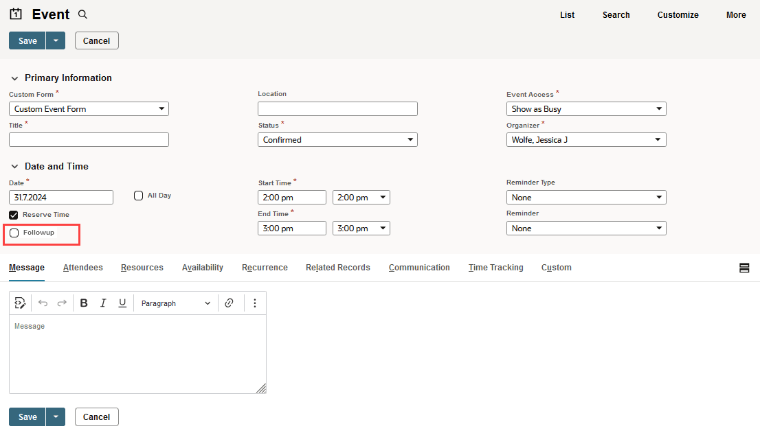Open the Reminder Type dropdown
760x433 pixels.
coord(586,198)
